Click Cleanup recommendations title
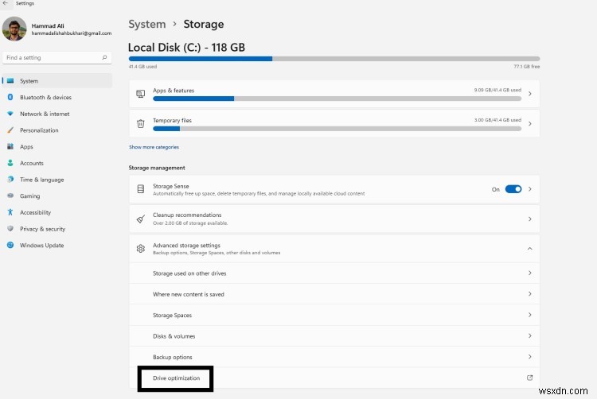 point(187,215)
